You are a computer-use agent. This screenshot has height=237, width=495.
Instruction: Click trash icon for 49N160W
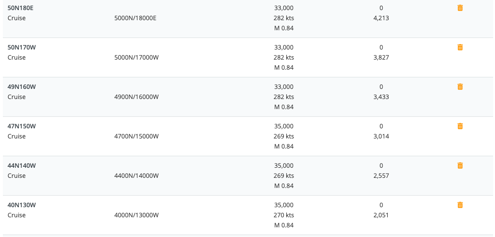(460, 87)
